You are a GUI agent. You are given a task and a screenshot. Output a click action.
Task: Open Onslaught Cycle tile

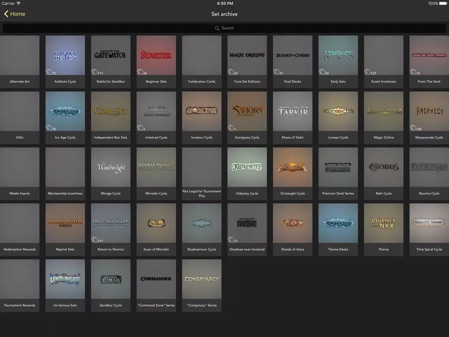tap(292, 174)
